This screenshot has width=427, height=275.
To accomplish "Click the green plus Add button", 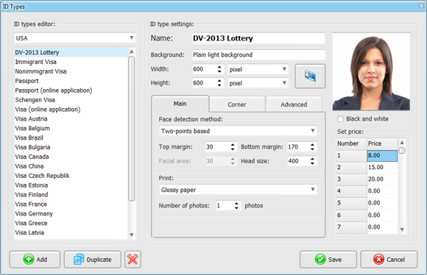I will point(35,260).
